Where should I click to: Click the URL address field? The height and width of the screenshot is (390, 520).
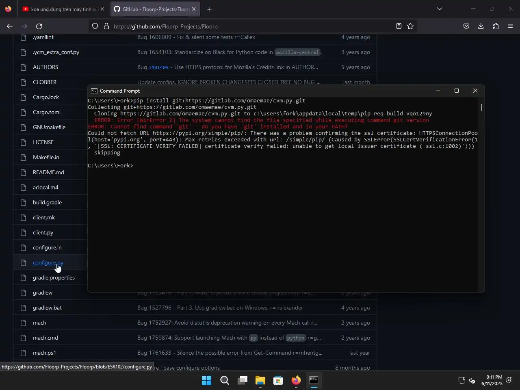(x=252, y=26)
